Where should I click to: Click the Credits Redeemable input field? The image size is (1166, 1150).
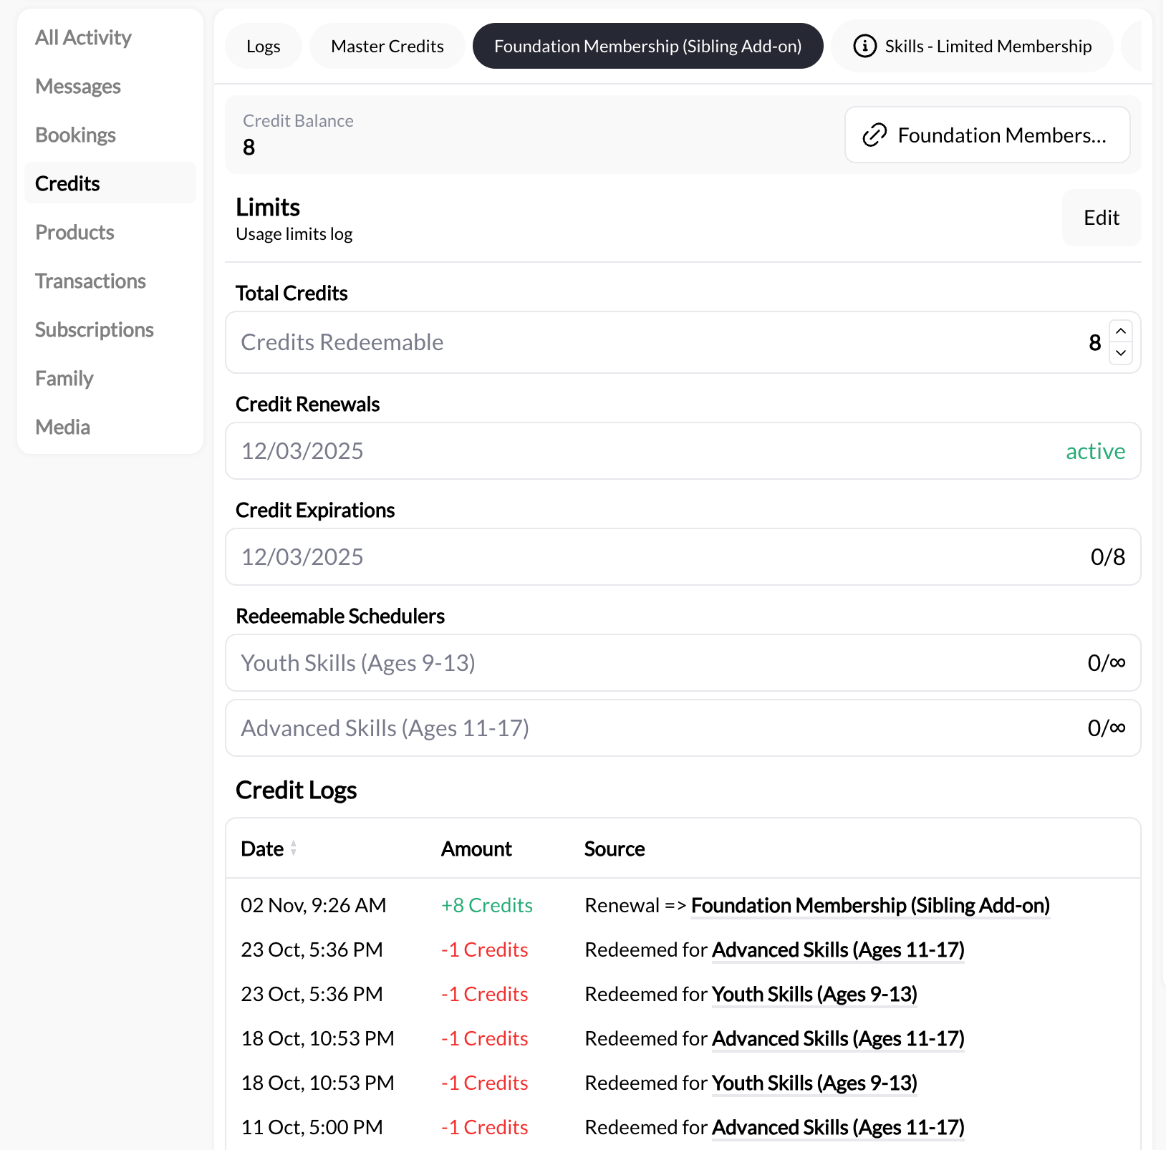(x=683, y=342)
